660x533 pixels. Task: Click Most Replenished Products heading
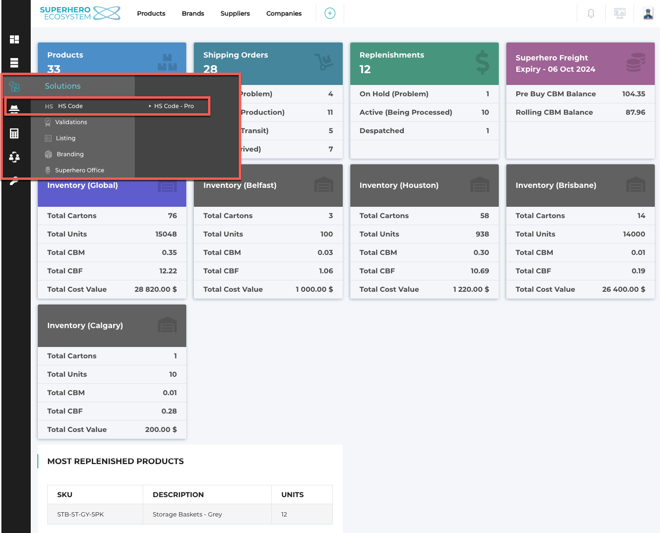click(x=115, y=461)
